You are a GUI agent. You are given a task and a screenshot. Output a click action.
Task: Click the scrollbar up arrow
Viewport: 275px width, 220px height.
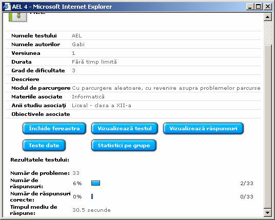[x=268, y=17]
